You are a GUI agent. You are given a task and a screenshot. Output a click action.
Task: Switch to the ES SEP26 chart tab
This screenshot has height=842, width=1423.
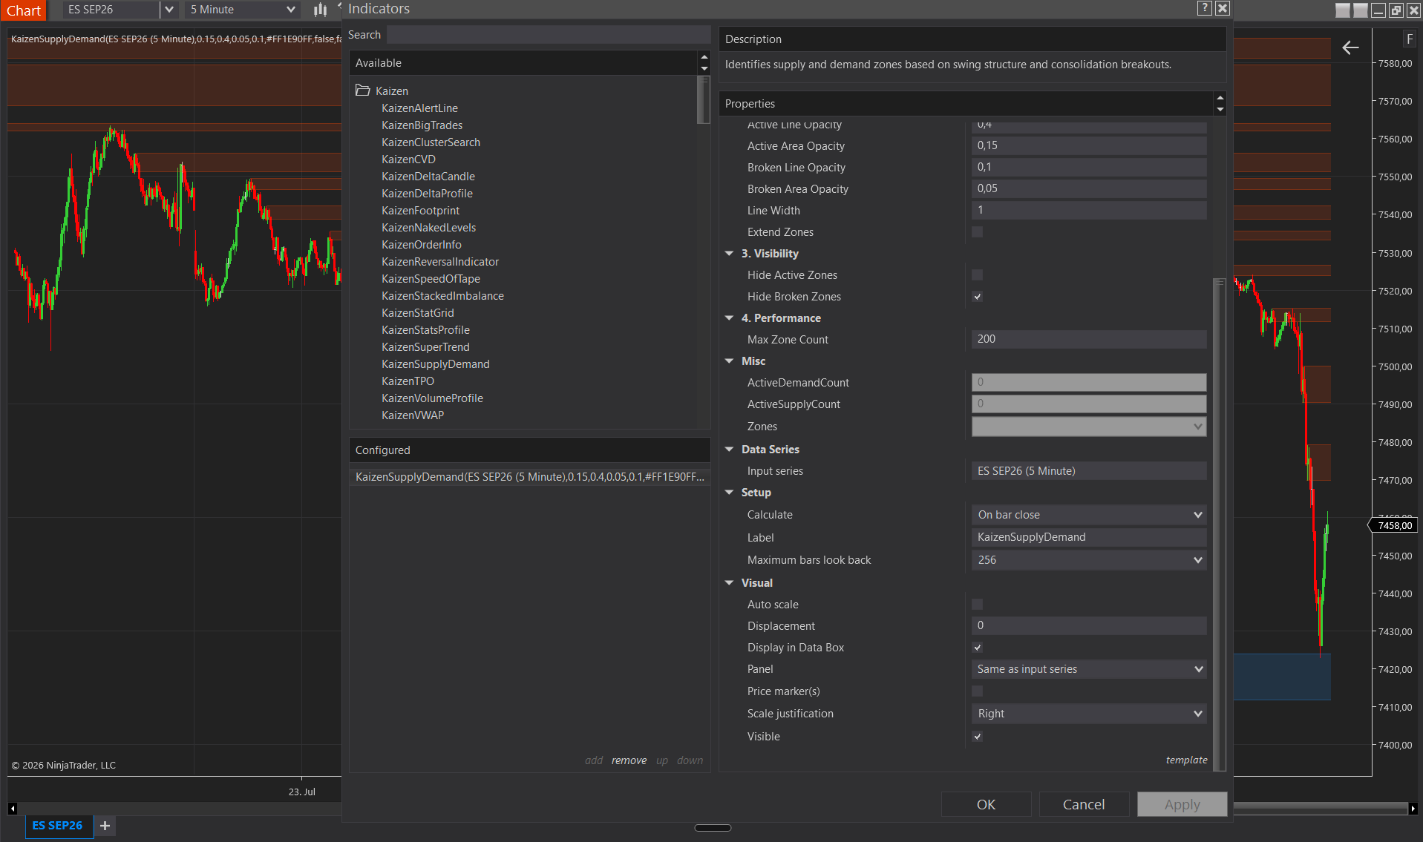click(x=58, y=826)
